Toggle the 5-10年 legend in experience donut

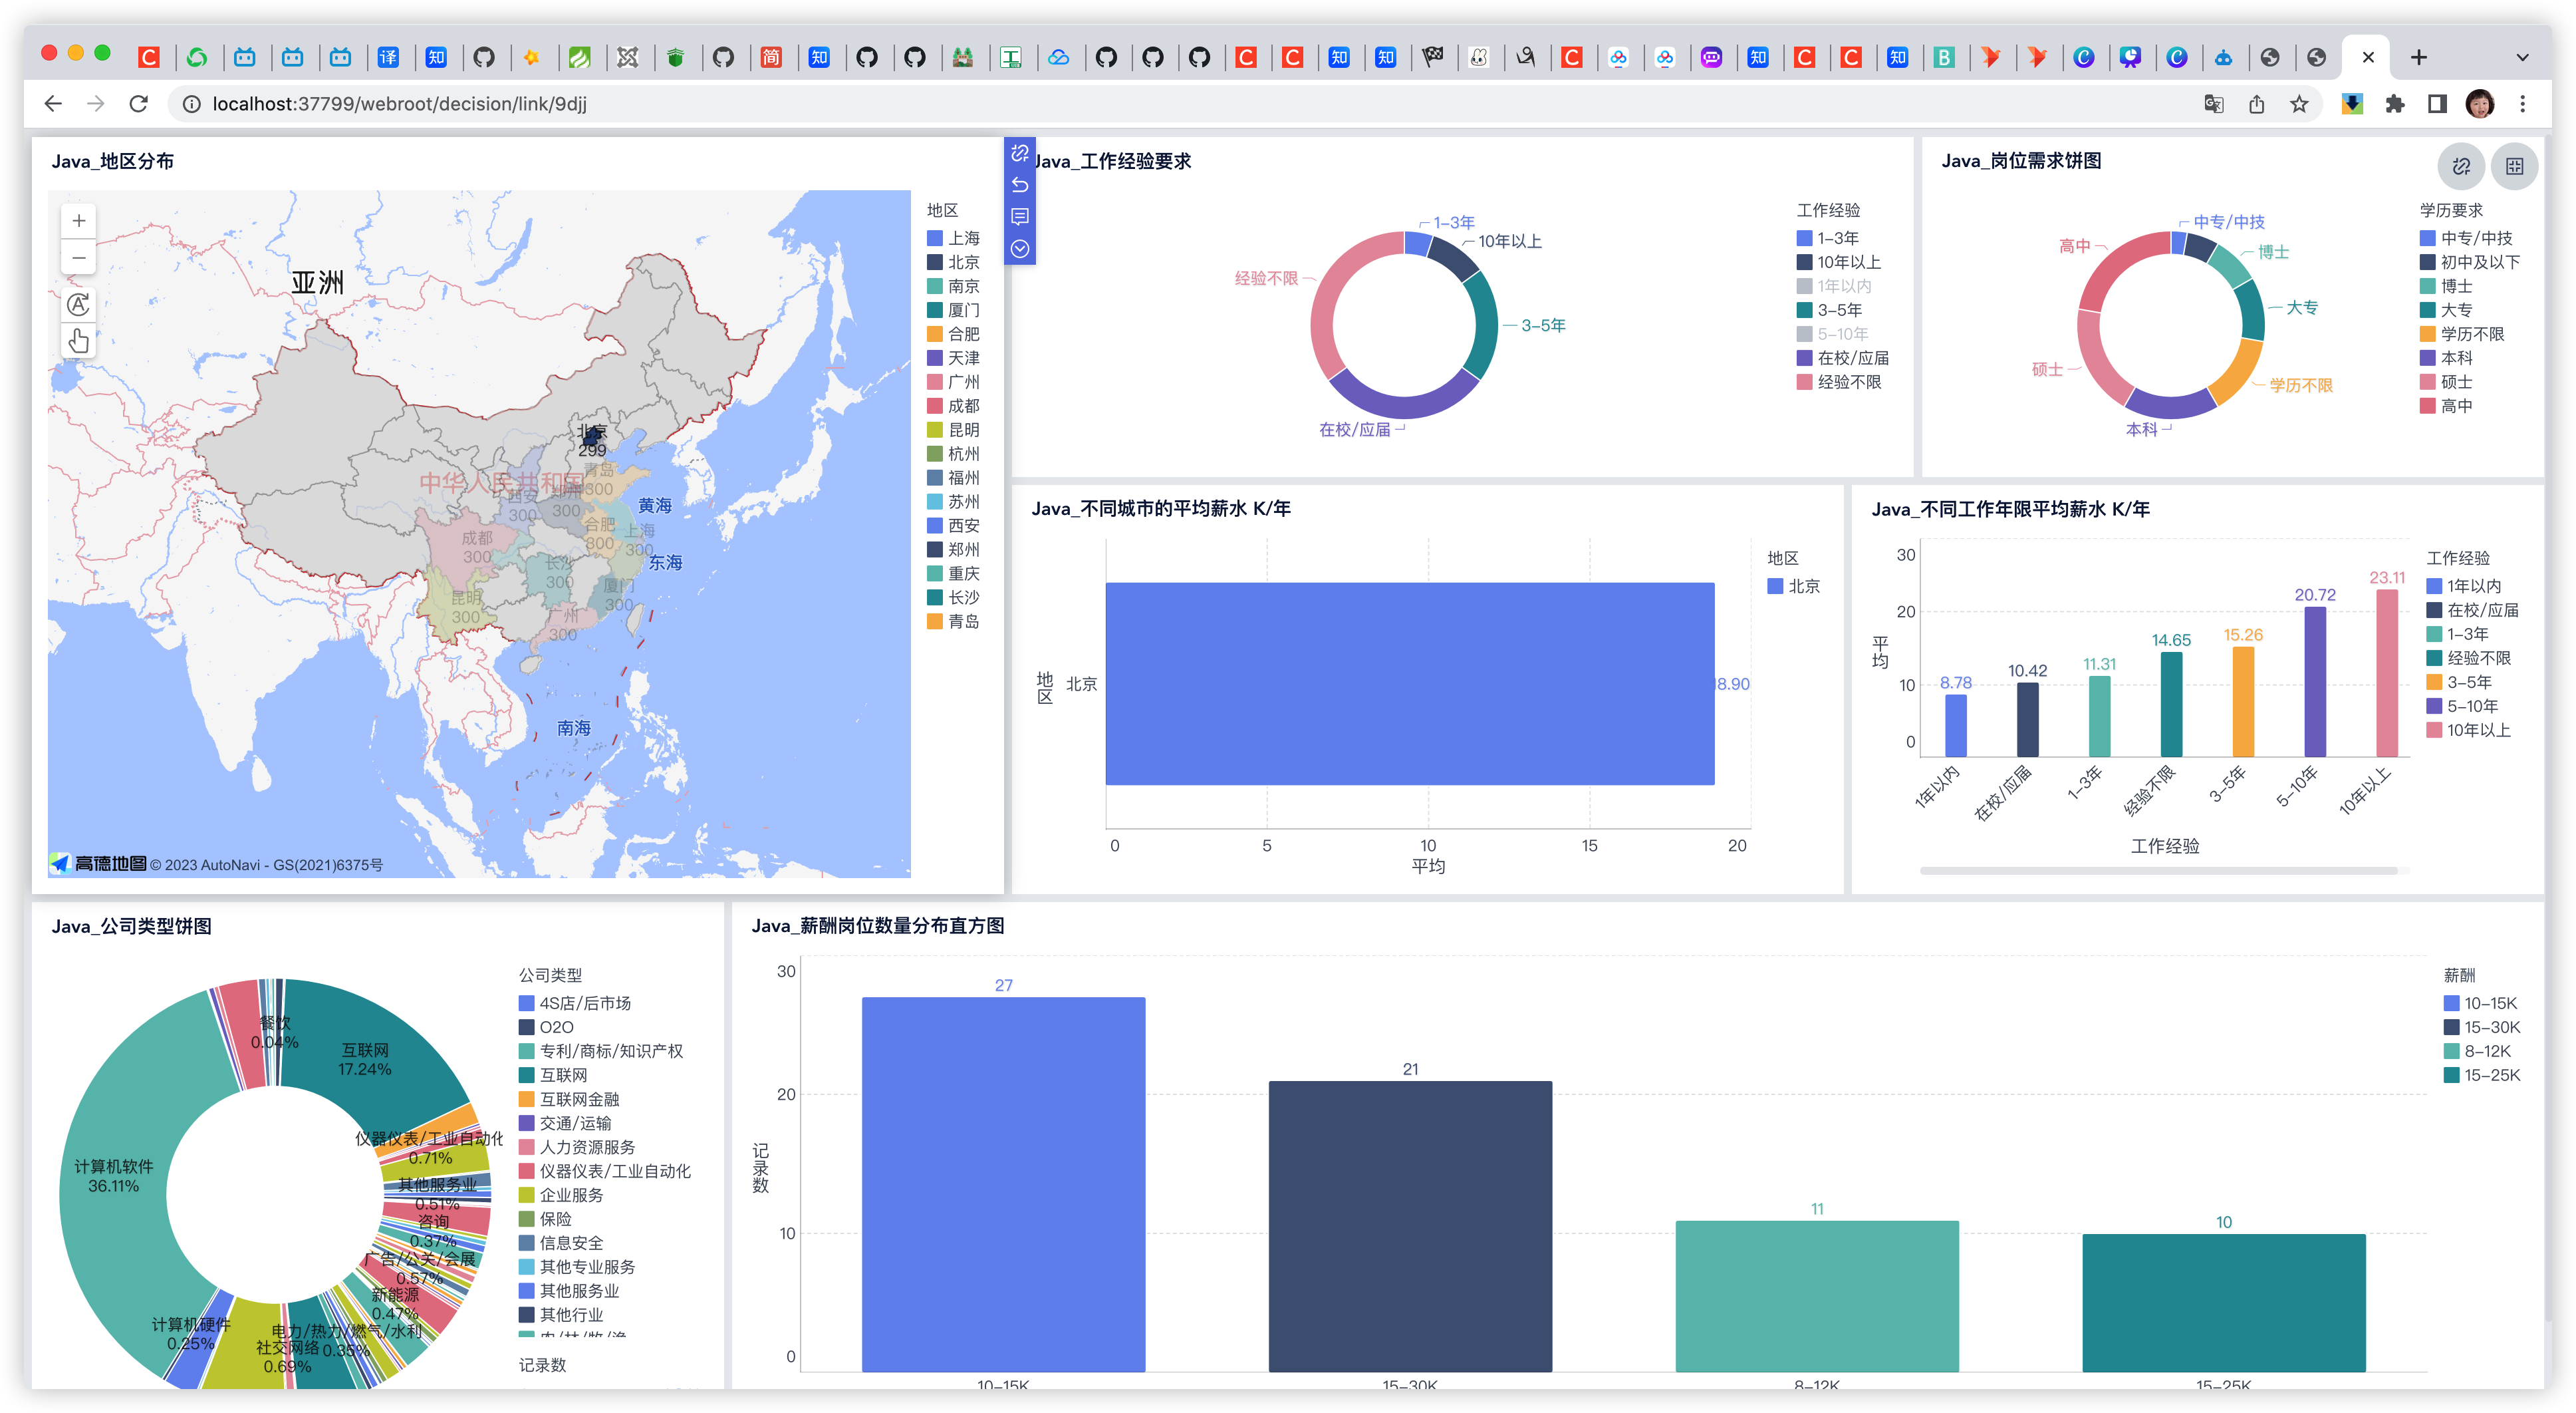click(1842, 334)
